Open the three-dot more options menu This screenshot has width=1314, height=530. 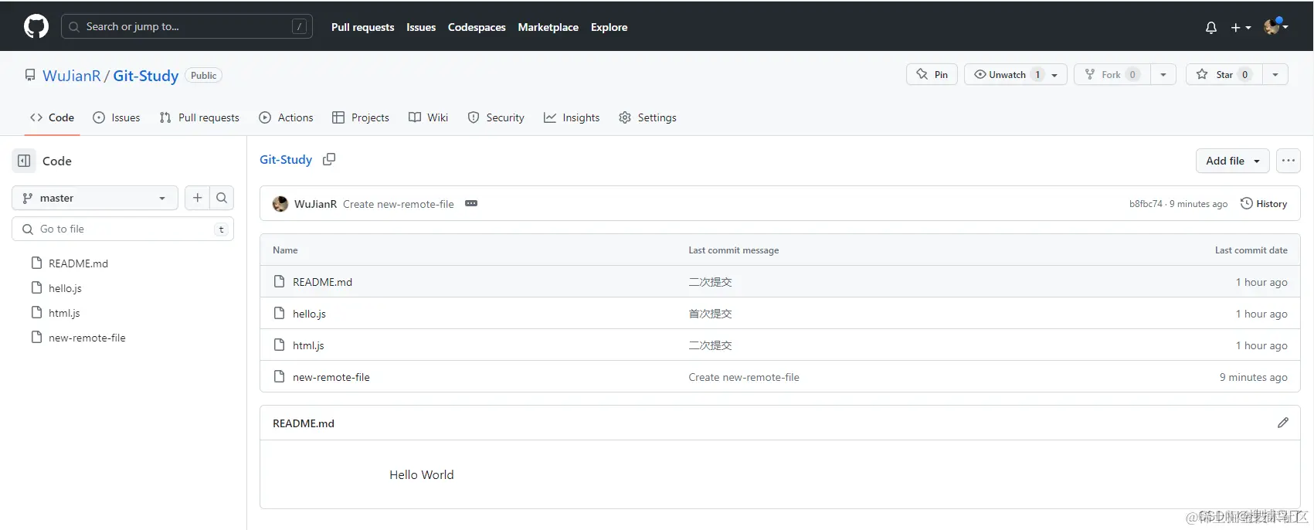[x=1288, y=161]
